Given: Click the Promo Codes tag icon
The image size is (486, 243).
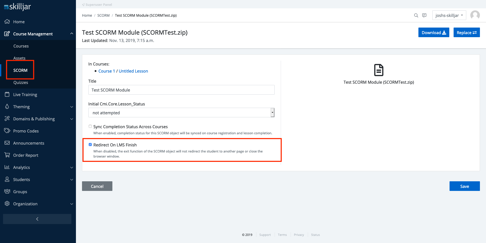Looking at the screenshot, I should tap(7, 131).
